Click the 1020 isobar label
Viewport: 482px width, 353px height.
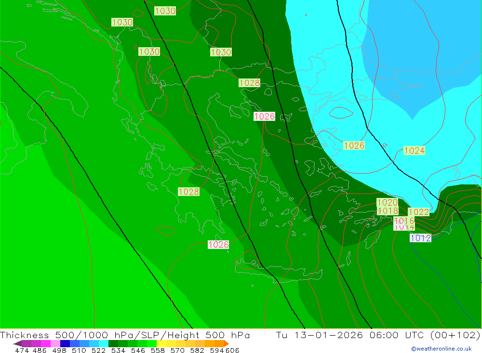tap(388, 202)
